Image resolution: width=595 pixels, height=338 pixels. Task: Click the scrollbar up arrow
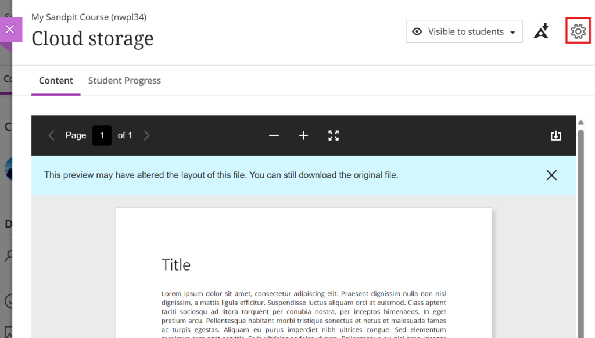click(580, 122)
